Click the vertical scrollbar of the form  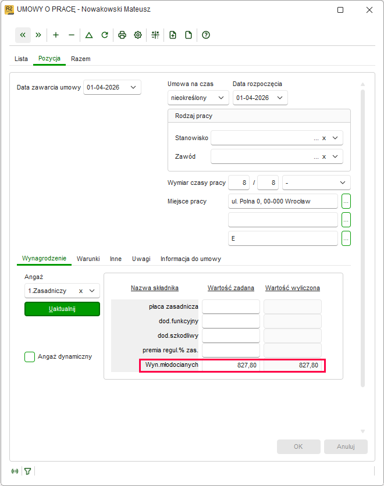click(362, 238)
